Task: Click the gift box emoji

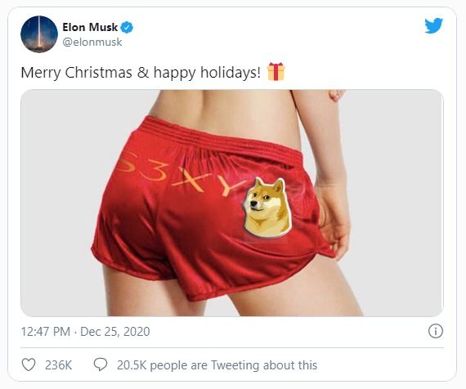Action: coord(276,72)
